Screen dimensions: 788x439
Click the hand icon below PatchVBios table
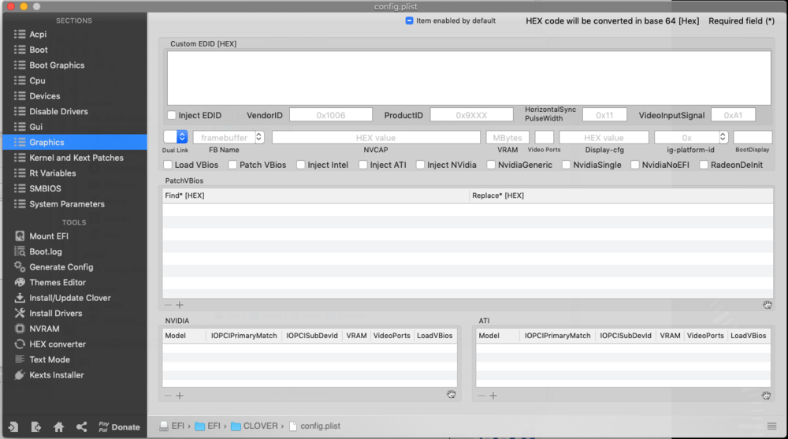pyautogui.click(x=767, y=305)
